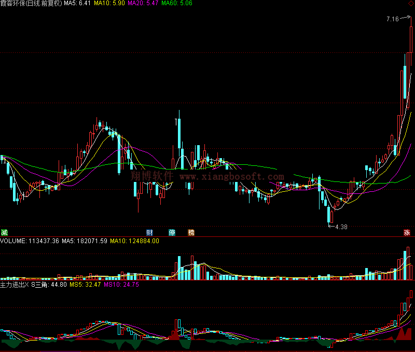The image size is (415, 352).
Task: Click the MA10: 5.90 label
Action: (x=109, y=3)
